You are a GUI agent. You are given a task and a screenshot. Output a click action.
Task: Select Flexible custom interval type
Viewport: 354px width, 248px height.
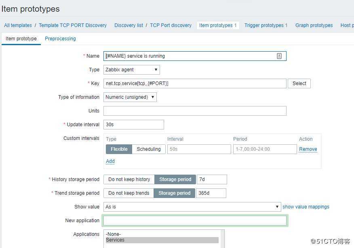click(x=119, y=149)
